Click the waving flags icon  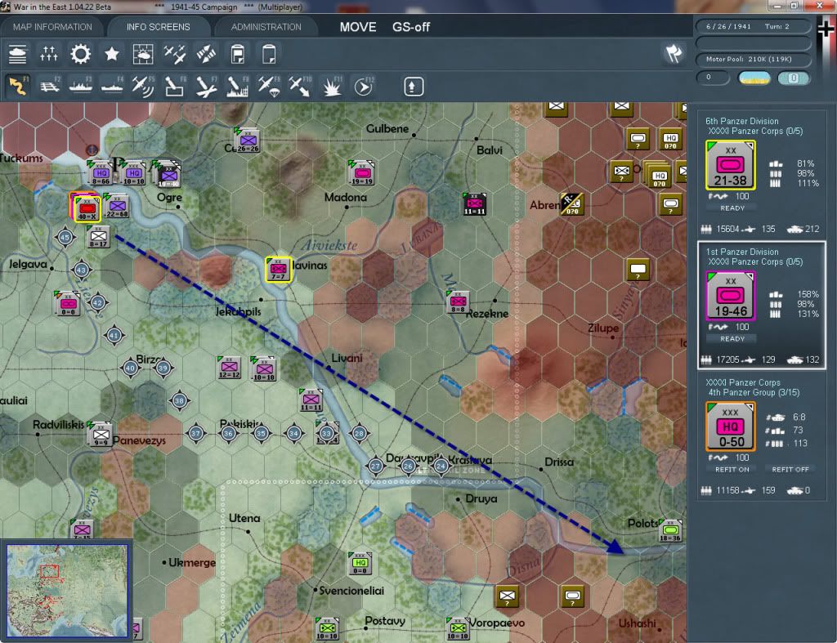click(x=674, y=53)
